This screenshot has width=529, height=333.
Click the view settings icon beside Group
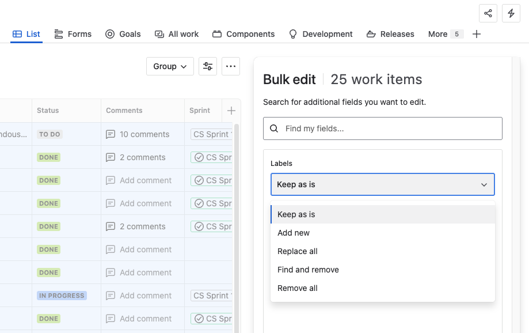coord(207,66)
